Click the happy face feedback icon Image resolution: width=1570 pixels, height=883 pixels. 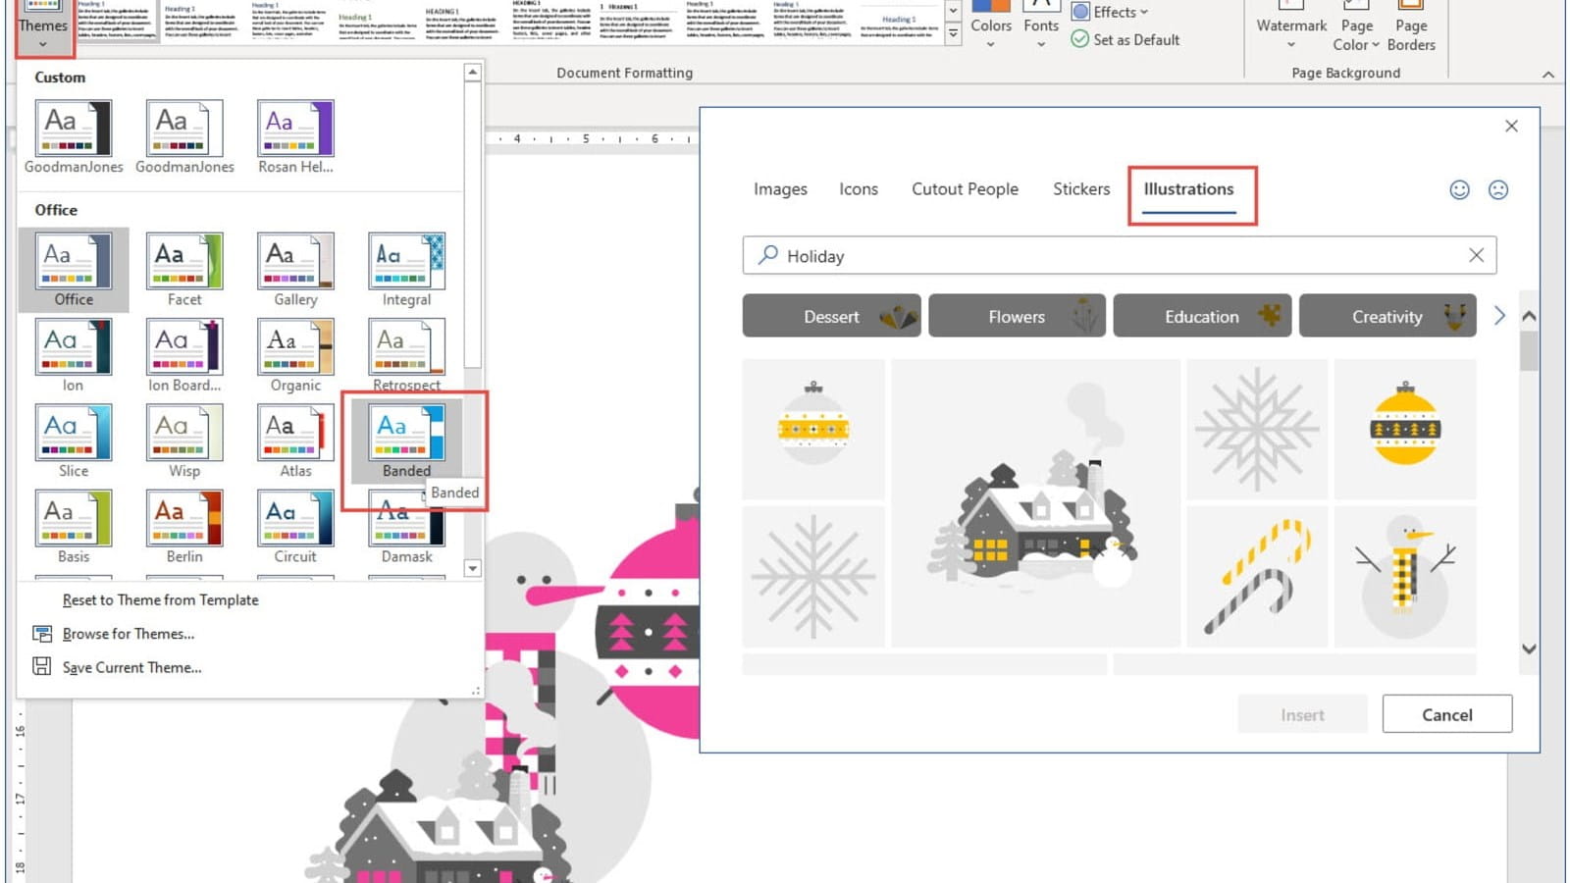click(1459, 190)
